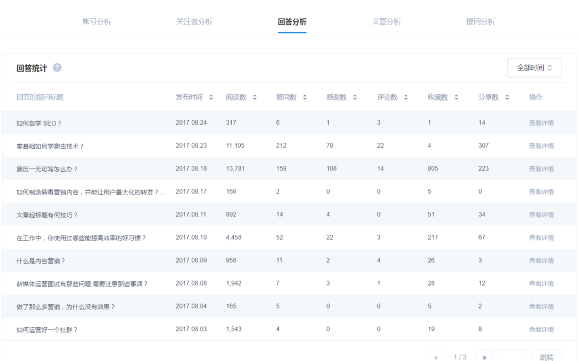Viewport: 578px width, 361px height.
Task: Open the 提问分析 tab
Action: point(480,22)
